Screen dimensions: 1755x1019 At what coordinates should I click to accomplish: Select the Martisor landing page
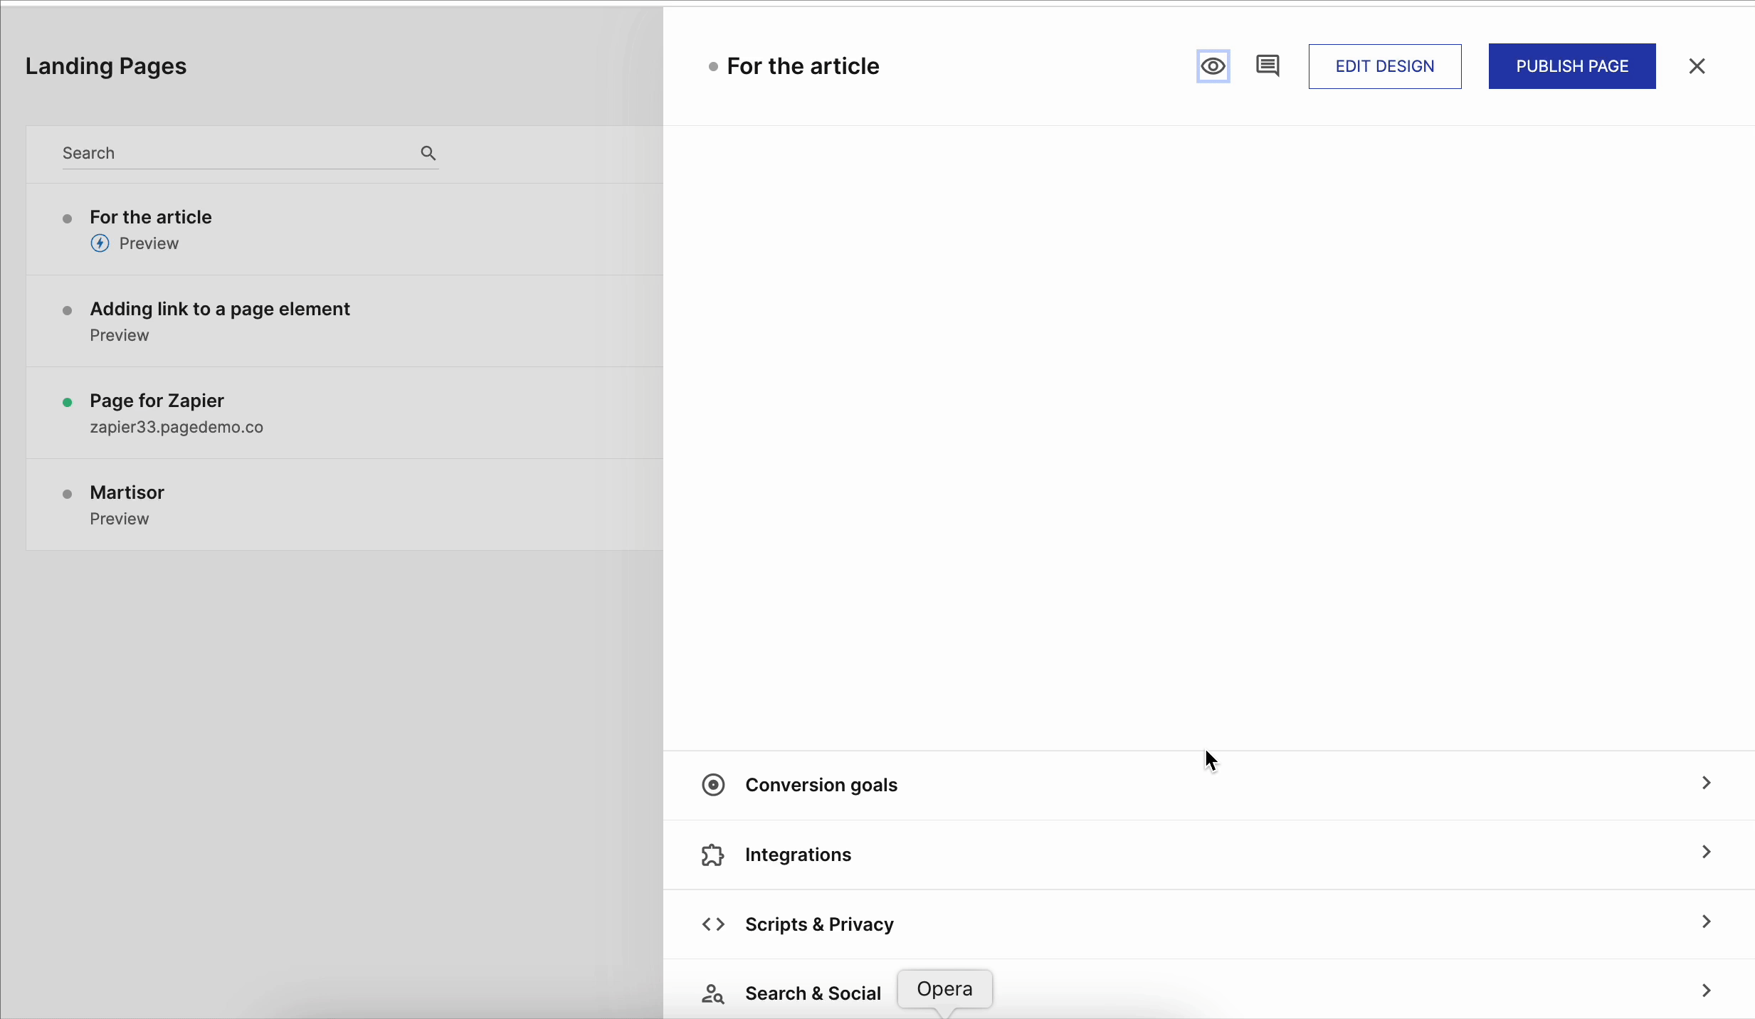(x=127, y=492)
